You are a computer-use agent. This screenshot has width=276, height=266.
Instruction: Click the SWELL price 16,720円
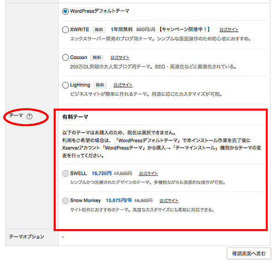pyautogui.click(x=102, y=173)
